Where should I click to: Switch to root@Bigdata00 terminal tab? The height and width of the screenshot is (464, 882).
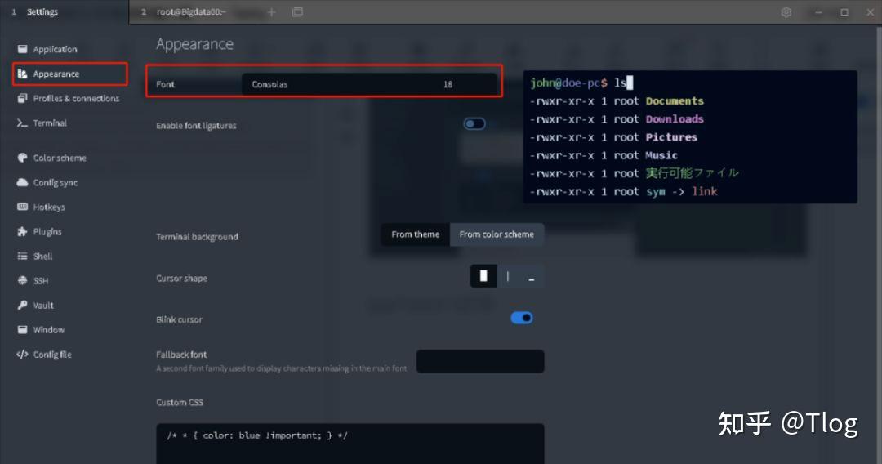click(x=191, y=11)
